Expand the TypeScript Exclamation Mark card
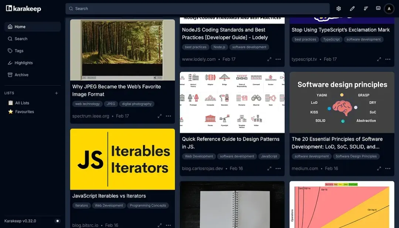This screenshot has width=399, height=228. 379,59
